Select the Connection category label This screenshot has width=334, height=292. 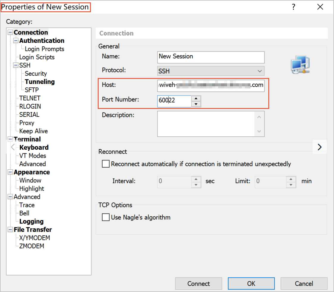31,32
